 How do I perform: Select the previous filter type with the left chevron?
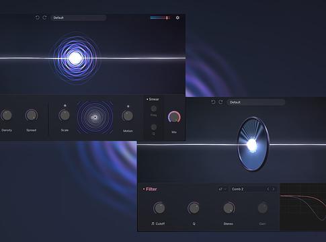[x=268, y=189]
